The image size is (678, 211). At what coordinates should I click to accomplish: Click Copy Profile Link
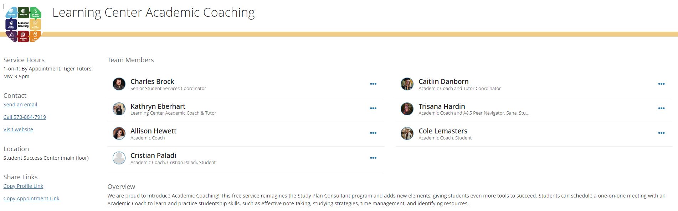(x=23, y=186)
